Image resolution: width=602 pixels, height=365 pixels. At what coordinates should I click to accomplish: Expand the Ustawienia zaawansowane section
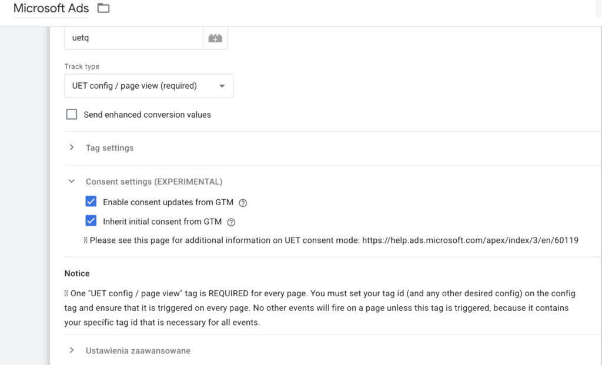[x=71, y=350]
